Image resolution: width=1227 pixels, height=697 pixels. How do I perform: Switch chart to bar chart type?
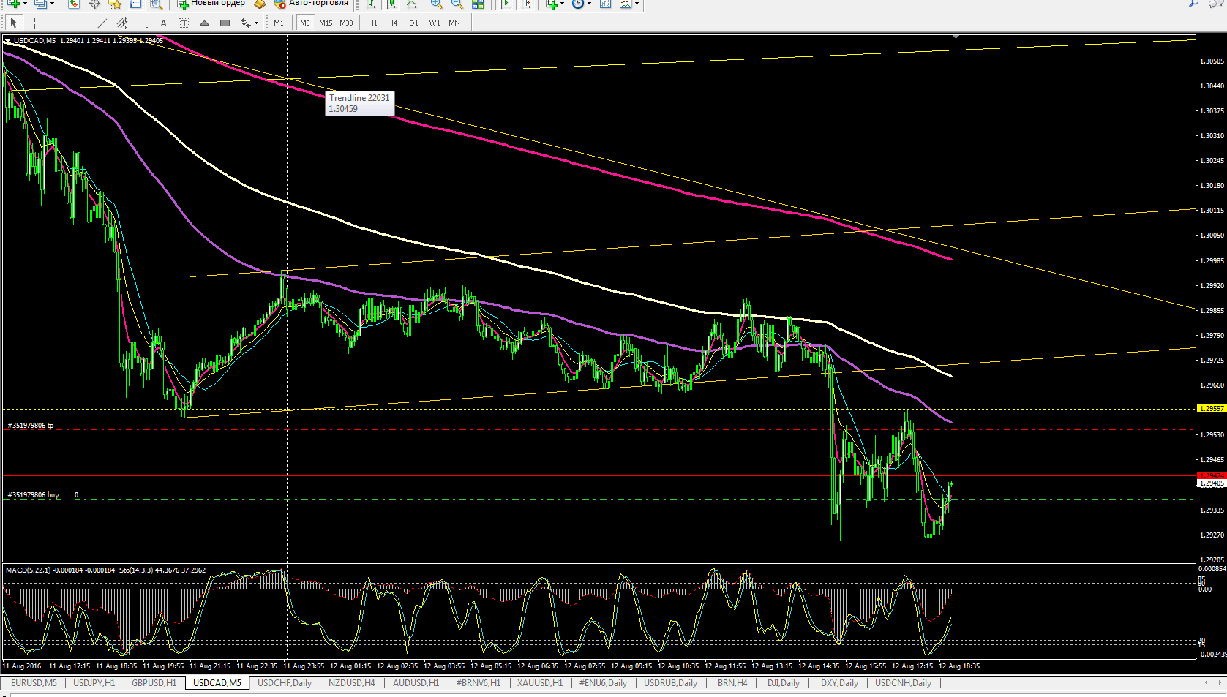pos(371,4)
